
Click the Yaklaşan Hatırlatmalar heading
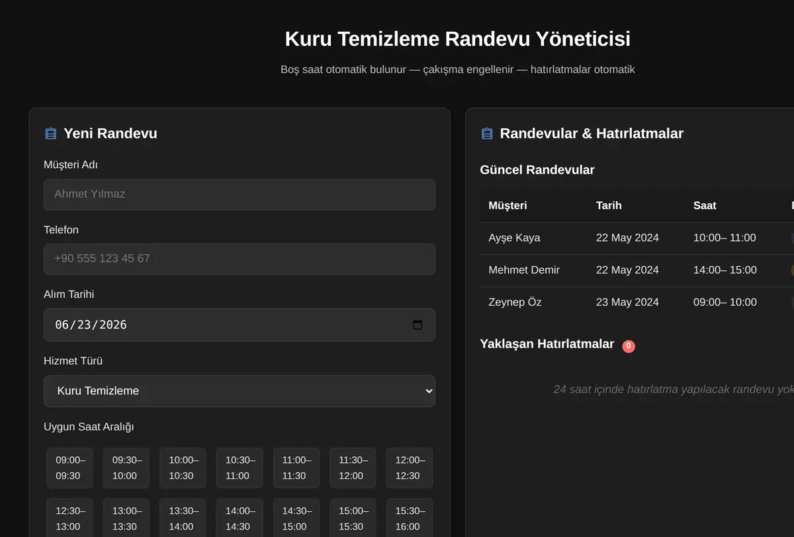[x=547, y=344]
